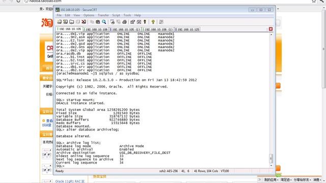Screen dimensions: 326x183
Task: Click the Copy icon in toolbar
Action: (x=92, y=22)
